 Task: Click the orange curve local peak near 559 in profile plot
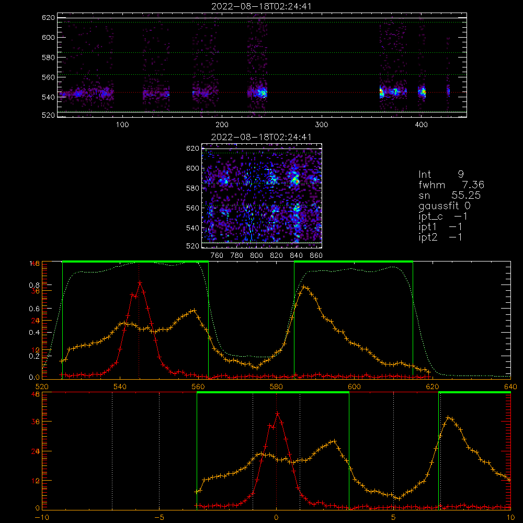point(194,311)
